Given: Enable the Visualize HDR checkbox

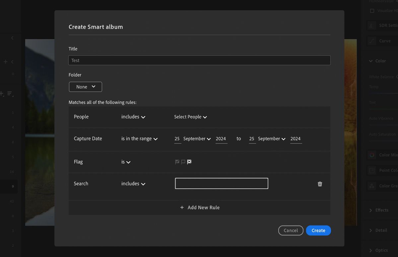Looking at the screenshot, I should [x=372, y=11].
